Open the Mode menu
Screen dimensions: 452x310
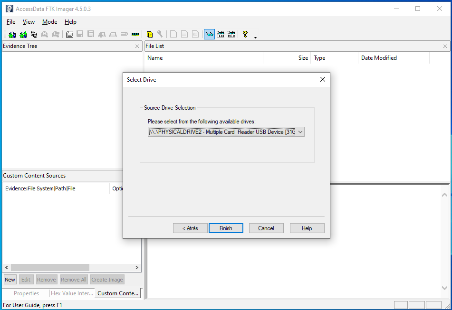point(49,22)
